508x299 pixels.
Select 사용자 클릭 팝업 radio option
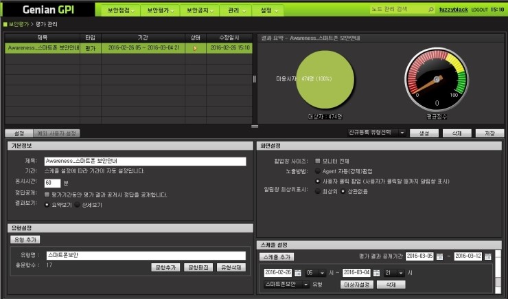(317, 181)
